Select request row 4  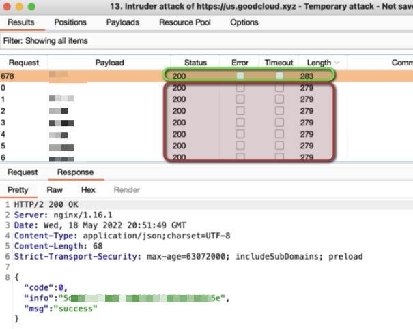click(x=206, y=134)
